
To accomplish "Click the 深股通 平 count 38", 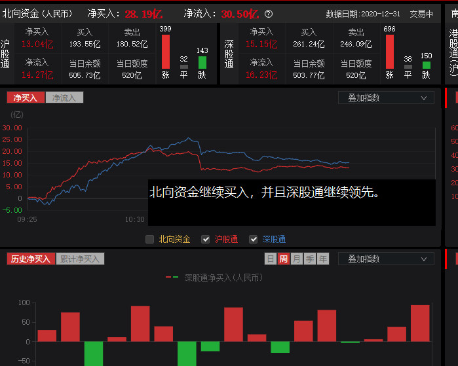I will pos(408,59).
